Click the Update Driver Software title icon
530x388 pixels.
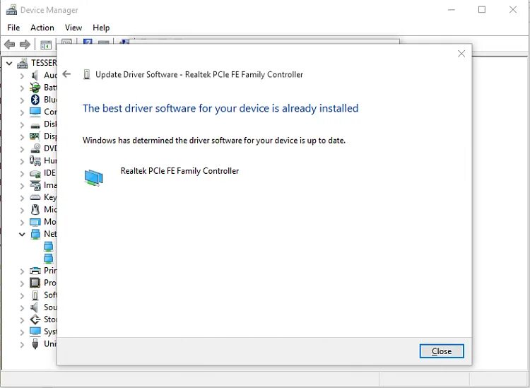click(87, 74)
